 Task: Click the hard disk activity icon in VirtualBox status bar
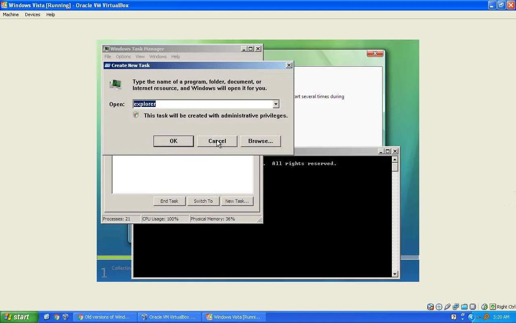coord(431,307)
